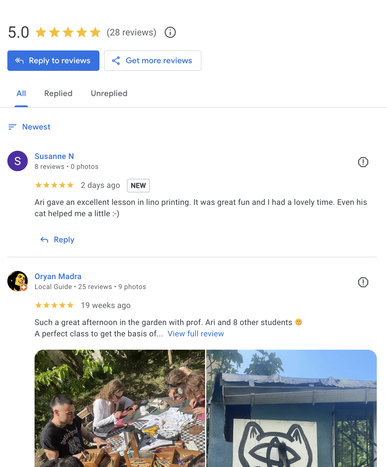Click the reply arrow under Susanne's review
The height and width of the screenshot is (467, 387).
44,240
